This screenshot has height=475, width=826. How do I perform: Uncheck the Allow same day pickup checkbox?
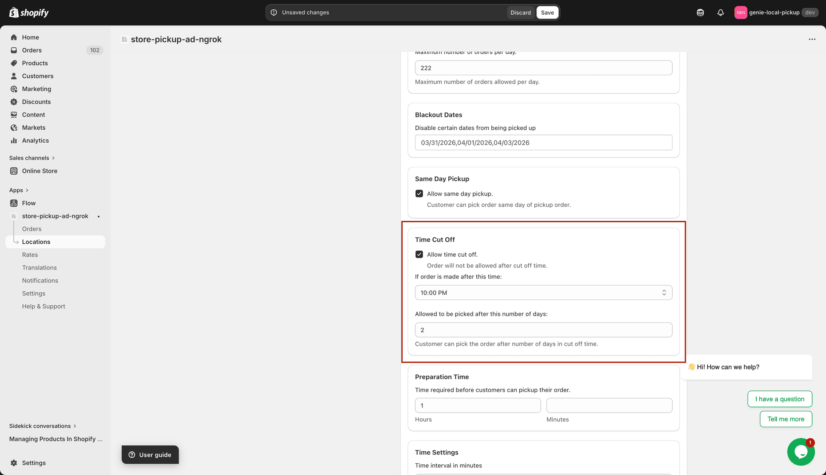pos(419,193)
